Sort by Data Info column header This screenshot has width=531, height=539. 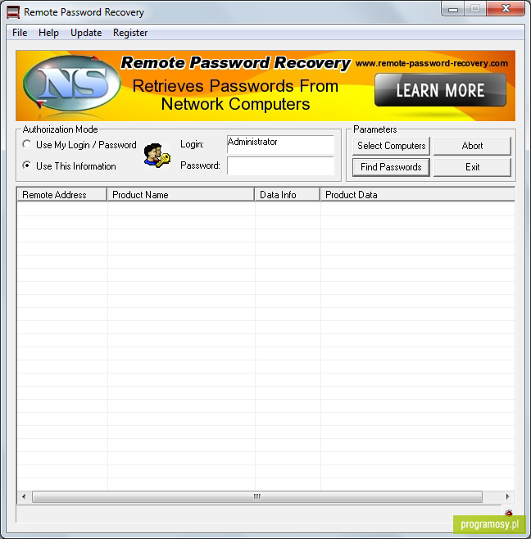(287, 195)
